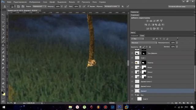196x110 pixels.
Task: Toggle the lock transparent pixels button
Action: tap(140, 47)
